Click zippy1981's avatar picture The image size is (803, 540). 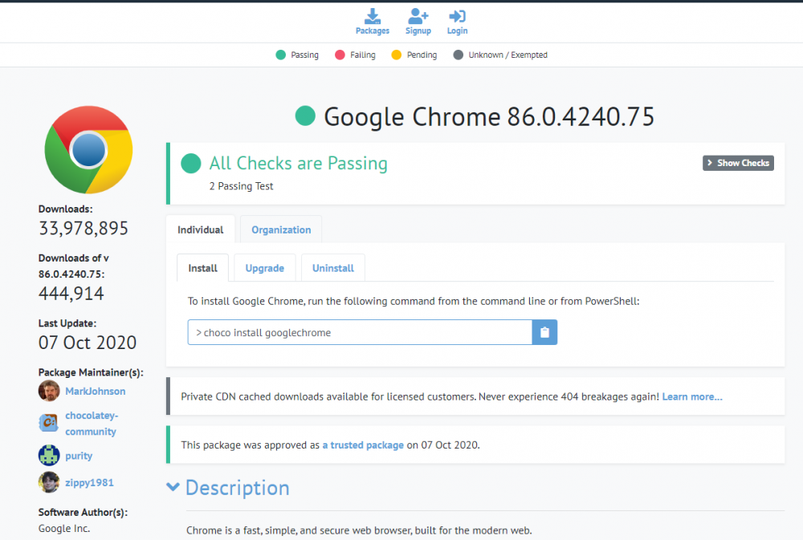tap(49, 482)
